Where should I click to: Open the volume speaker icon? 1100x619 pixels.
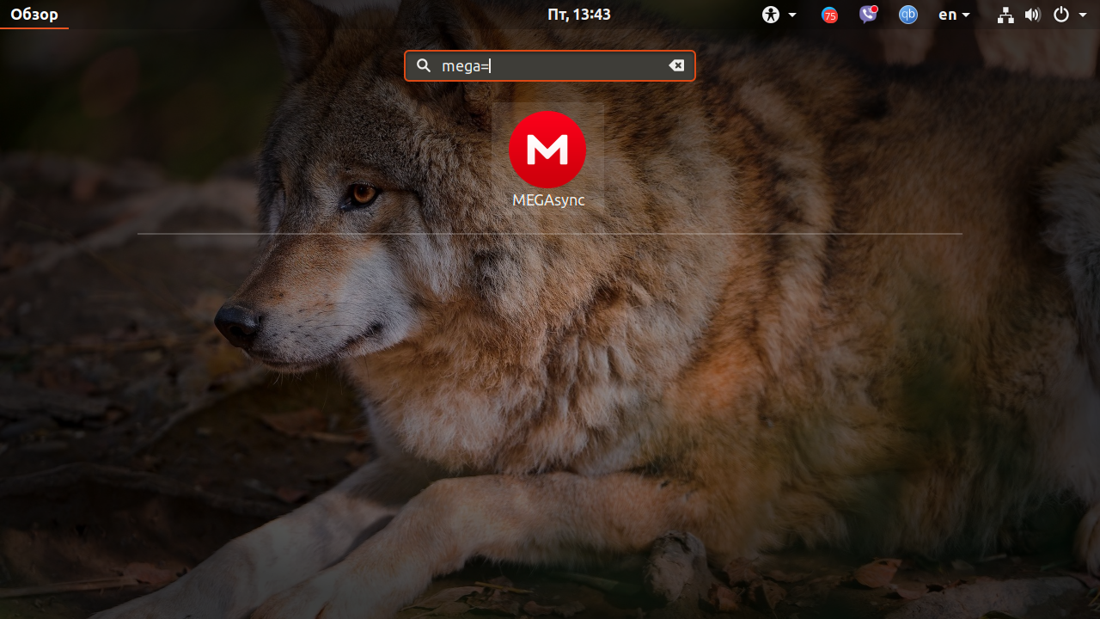click(x=1033, y=15)
